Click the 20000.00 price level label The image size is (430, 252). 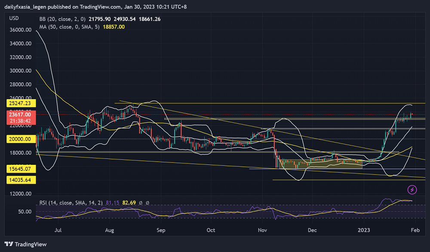[x=21, y=139]
